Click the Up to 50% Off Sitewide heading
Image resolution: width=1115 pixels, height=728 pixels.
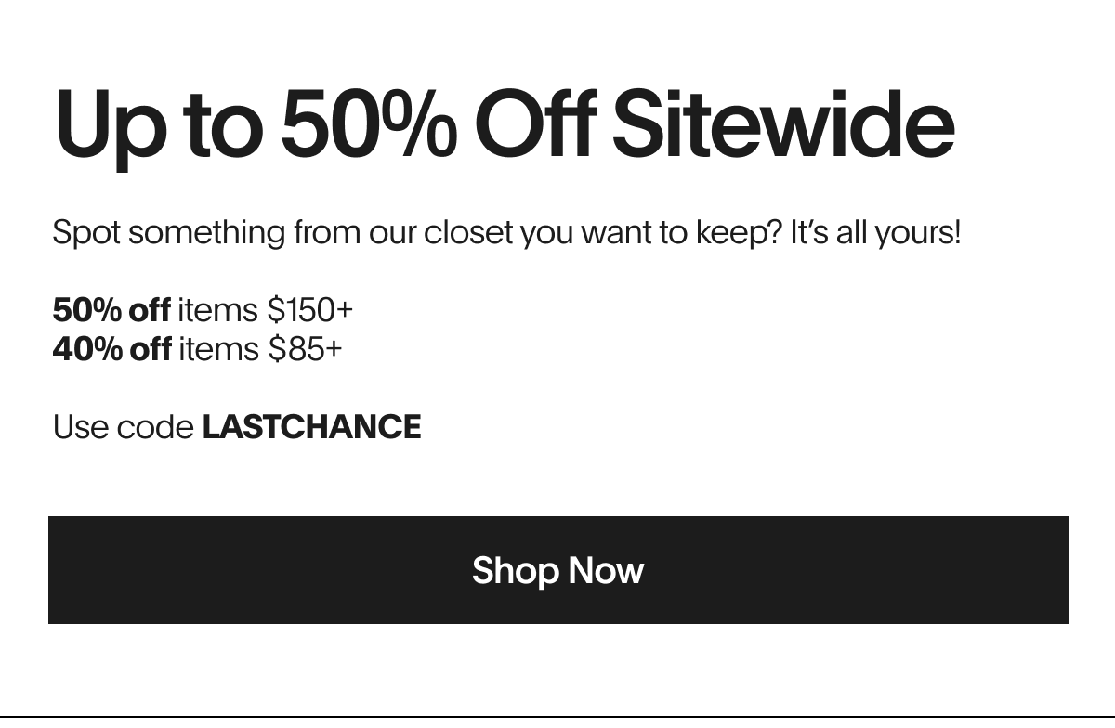505,124
